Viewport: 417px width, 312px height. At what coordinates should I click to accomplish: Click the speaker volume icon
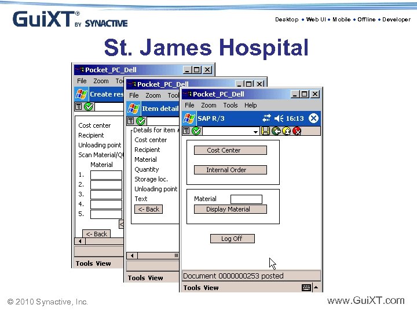click(x=279, y=118)
